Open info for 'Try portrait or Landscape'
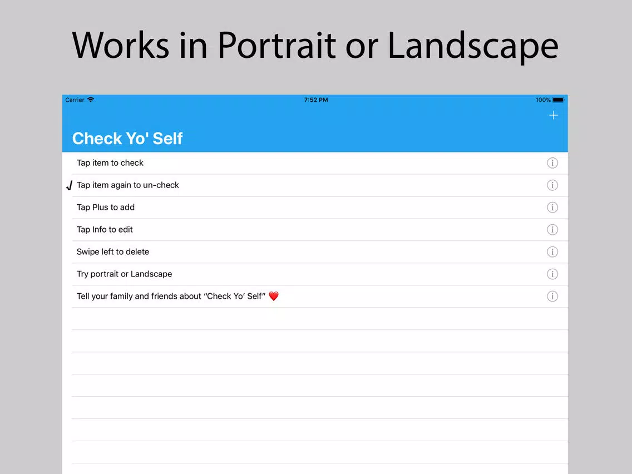This screenshot has height=474, width=632. pyautogui.click(x=552, y=274)
